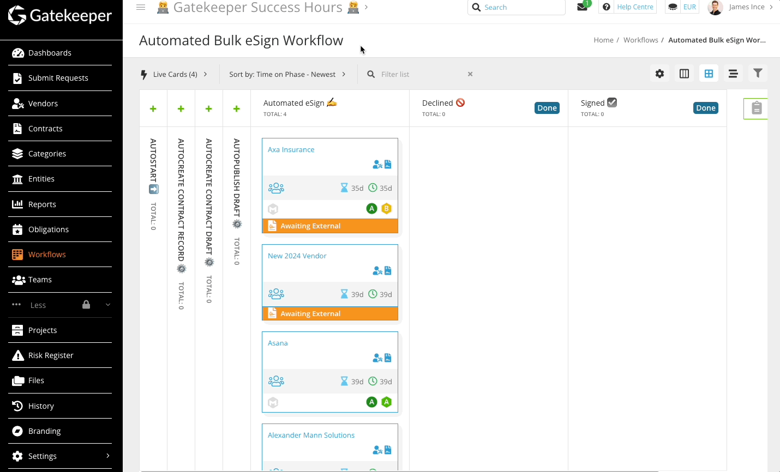Click the Done button on the Declined column

click(547, 107)
